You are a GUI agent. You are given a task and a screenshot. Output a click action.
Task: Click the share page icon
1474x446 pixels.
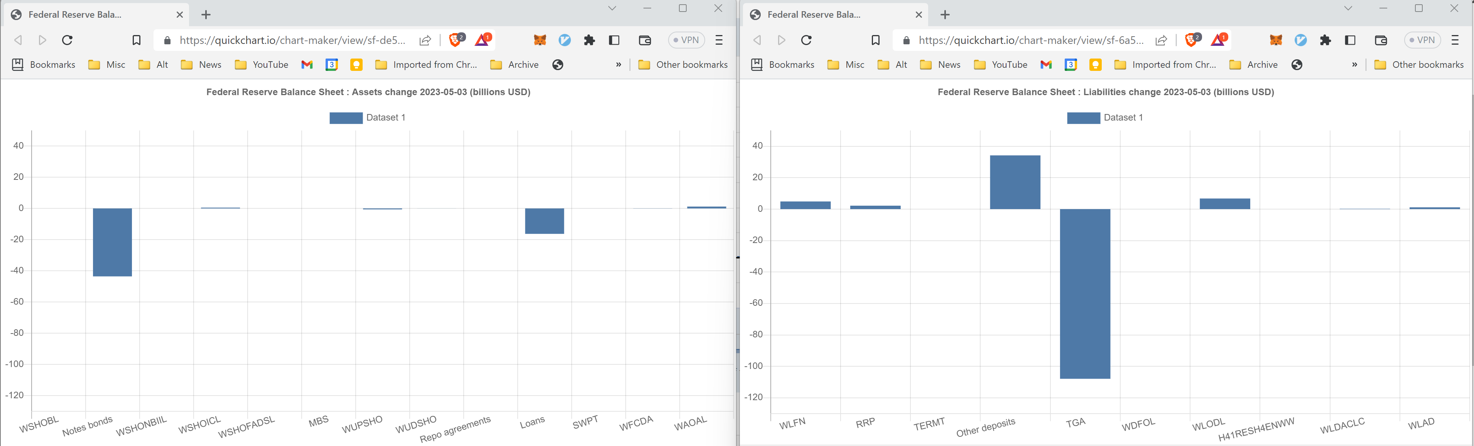point(424,40)
